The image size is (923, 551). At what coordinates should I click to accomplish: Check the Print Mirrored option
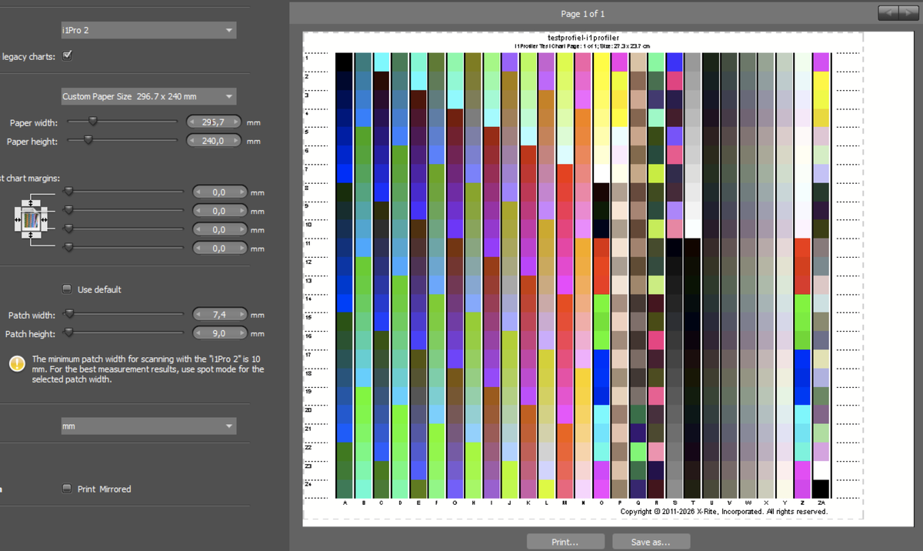click(68, 489)
